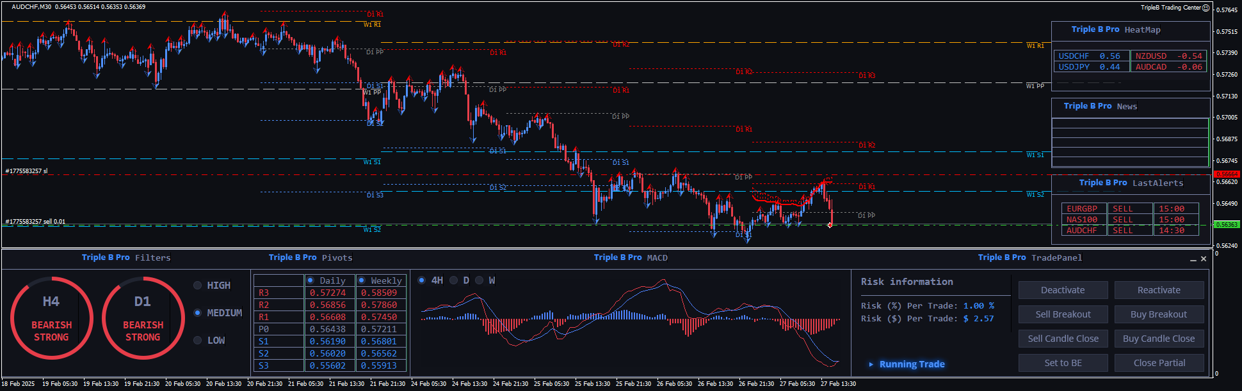Close the TradePanel with the X icon
This screenshot has width=1242, height=391.
pyautogui.click(x=1204, y=259)
